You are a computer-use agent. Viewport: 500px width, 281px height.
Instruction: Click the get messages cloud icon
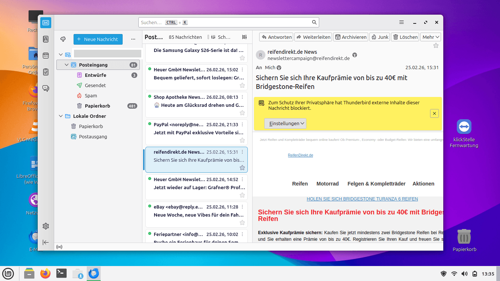(x=63, y=39)
